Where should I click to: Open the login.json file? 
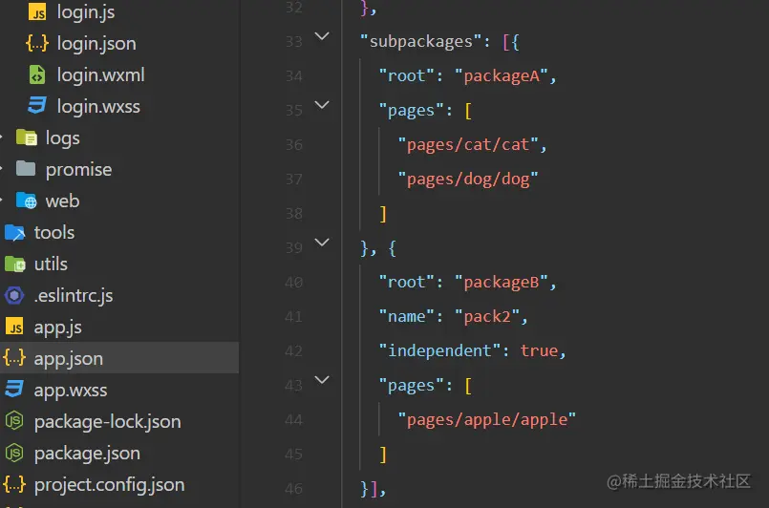pos(96,43)
